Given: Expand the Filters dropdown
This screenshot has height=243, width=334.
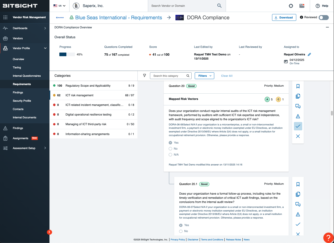Looking at the screenshot, I should [204, 75].
